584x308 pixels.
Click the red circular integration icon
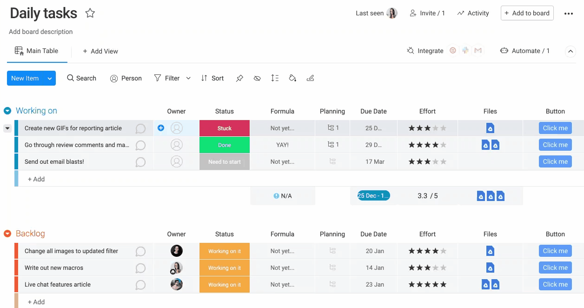[x=453, y=51]
